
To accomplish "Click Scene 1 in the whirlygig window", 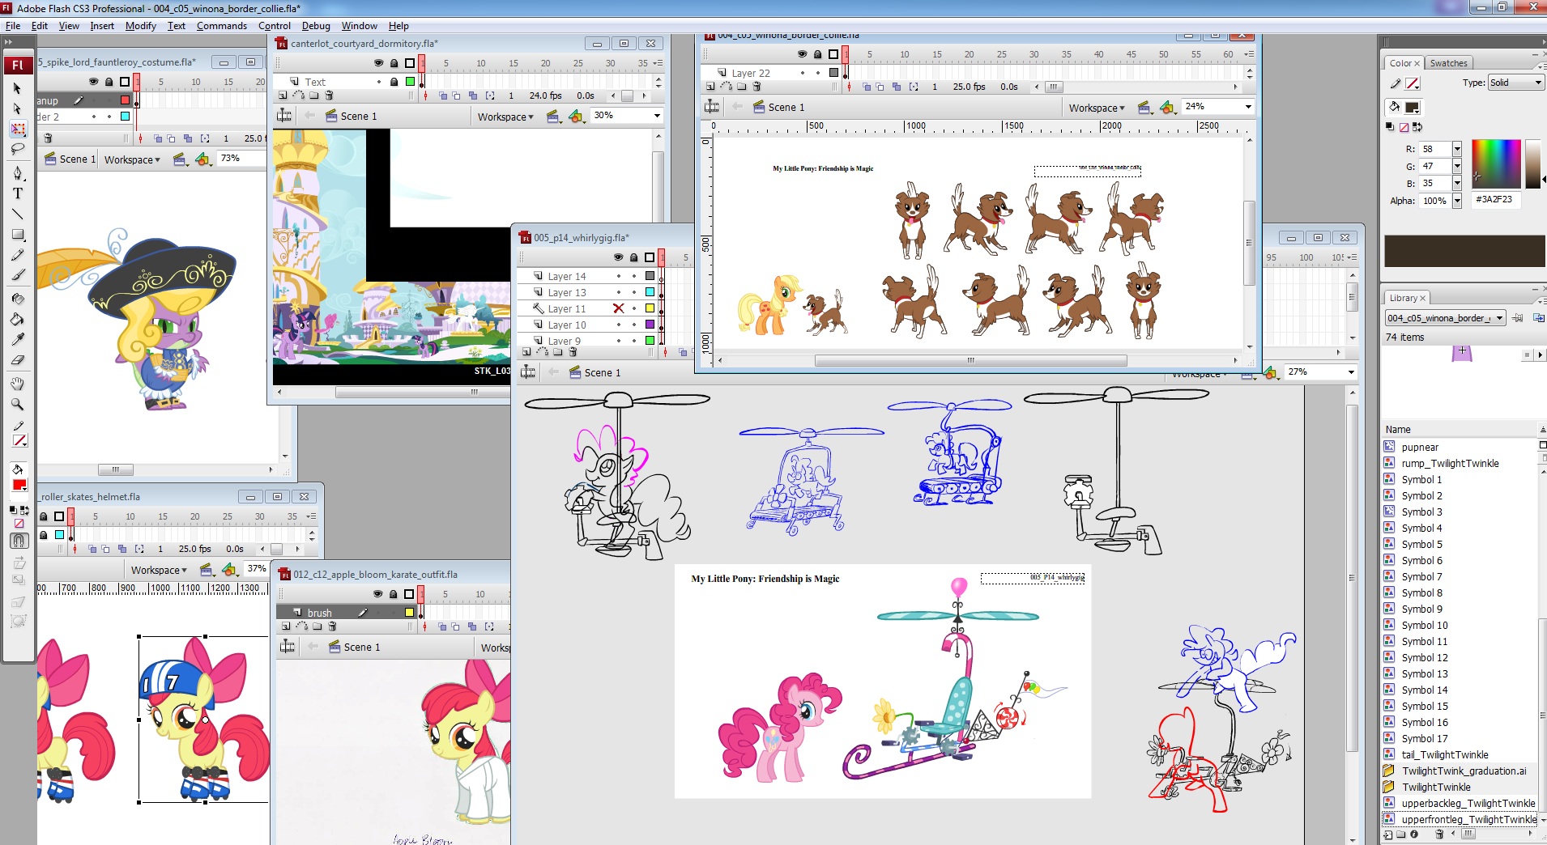I will [x=602, y=372].
